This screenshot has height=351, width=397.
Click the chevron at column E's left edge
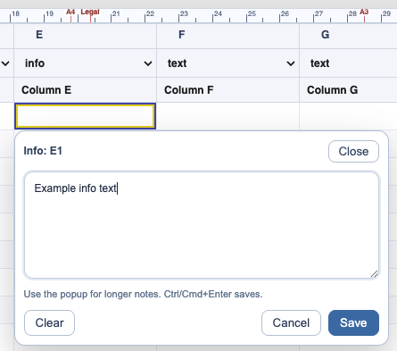(5, 63)
